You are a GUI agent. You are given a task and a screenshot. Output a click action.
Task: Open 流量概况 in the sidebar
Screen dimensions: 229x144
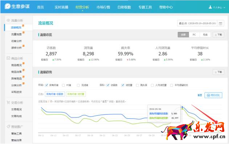click(x=16, y=27)
